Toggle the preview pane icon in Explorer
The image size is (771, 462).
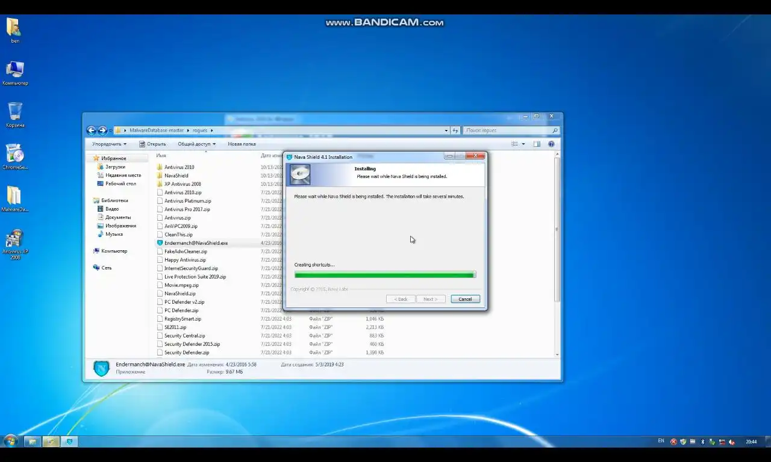pos(537,144)
